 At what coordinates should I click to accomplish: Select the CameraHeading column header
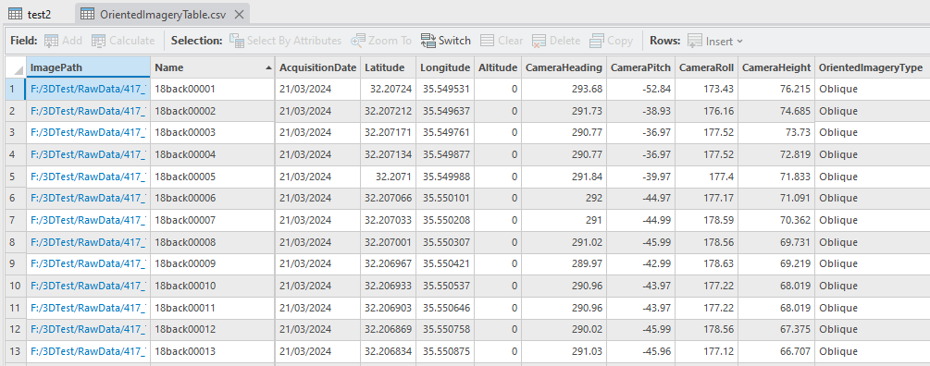tap(564, 67)
